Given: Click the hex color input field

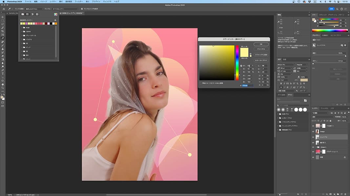Looking at the screenshot, I should point(248,85).
